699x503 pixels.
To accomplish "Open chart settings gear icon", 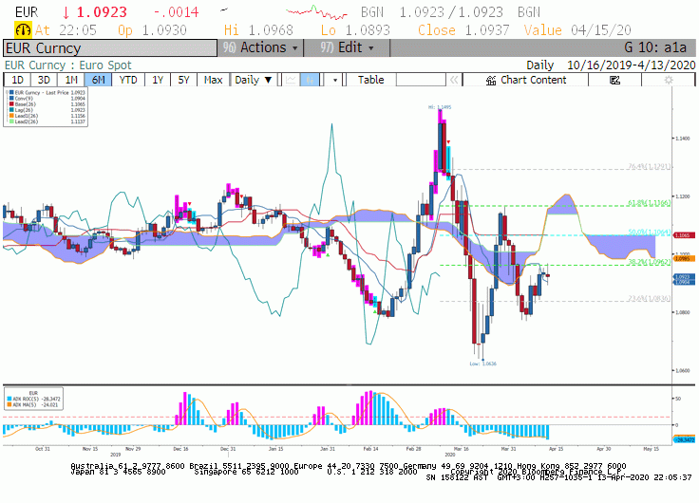I will click(669, 80).
